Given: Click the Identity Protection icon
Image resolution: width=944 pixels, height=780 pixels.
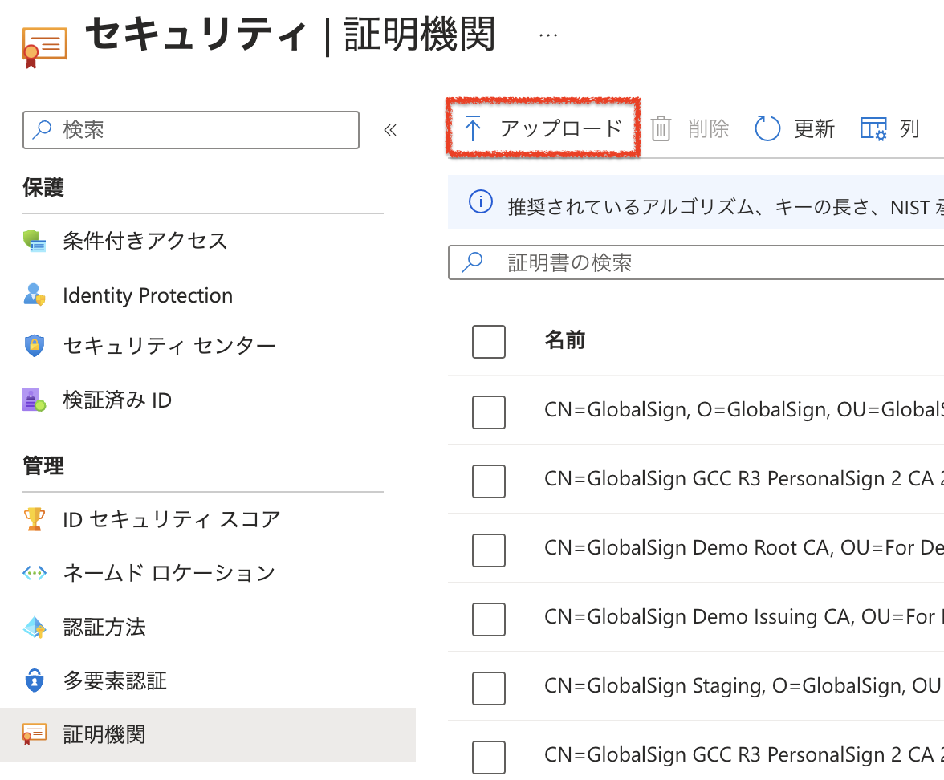Looking at the screenshot, I should (35, 295).
